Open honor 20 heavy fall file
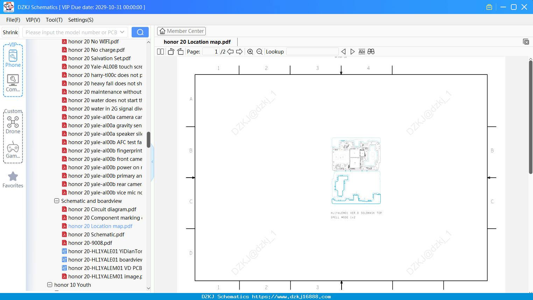533x300 pixels. pyautogui.click(x=102, y=84)
